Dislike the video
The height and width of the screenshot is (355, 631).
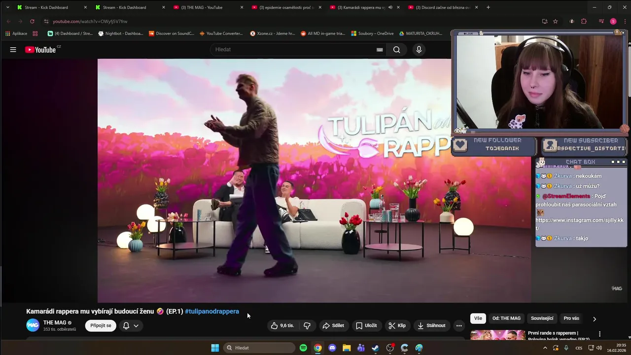tap(307, 325)
